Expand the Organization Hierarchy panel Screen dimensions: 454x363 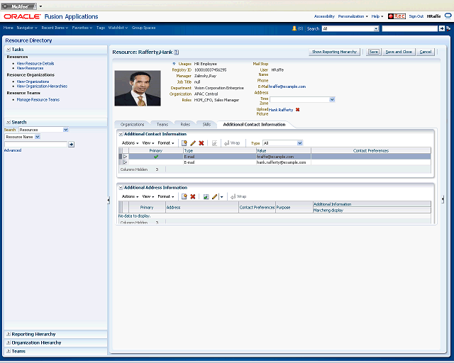9,342
